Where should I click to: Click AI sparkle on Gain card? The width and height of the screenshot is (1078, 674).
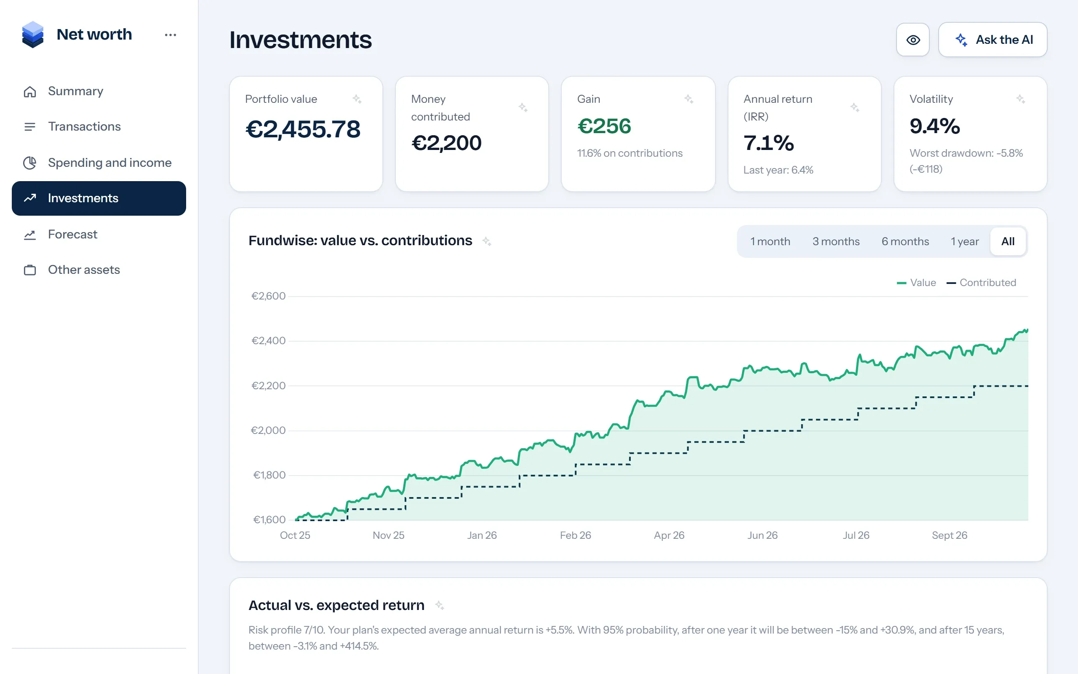coord(688,99)
